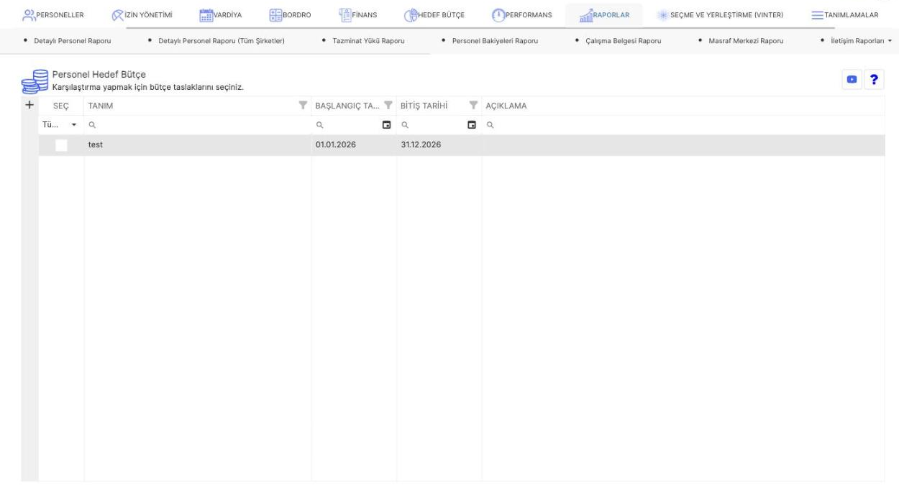The image size is (899, 488).
Task: Open the PERSONELLER menu
Action: [x=54, y=15]
